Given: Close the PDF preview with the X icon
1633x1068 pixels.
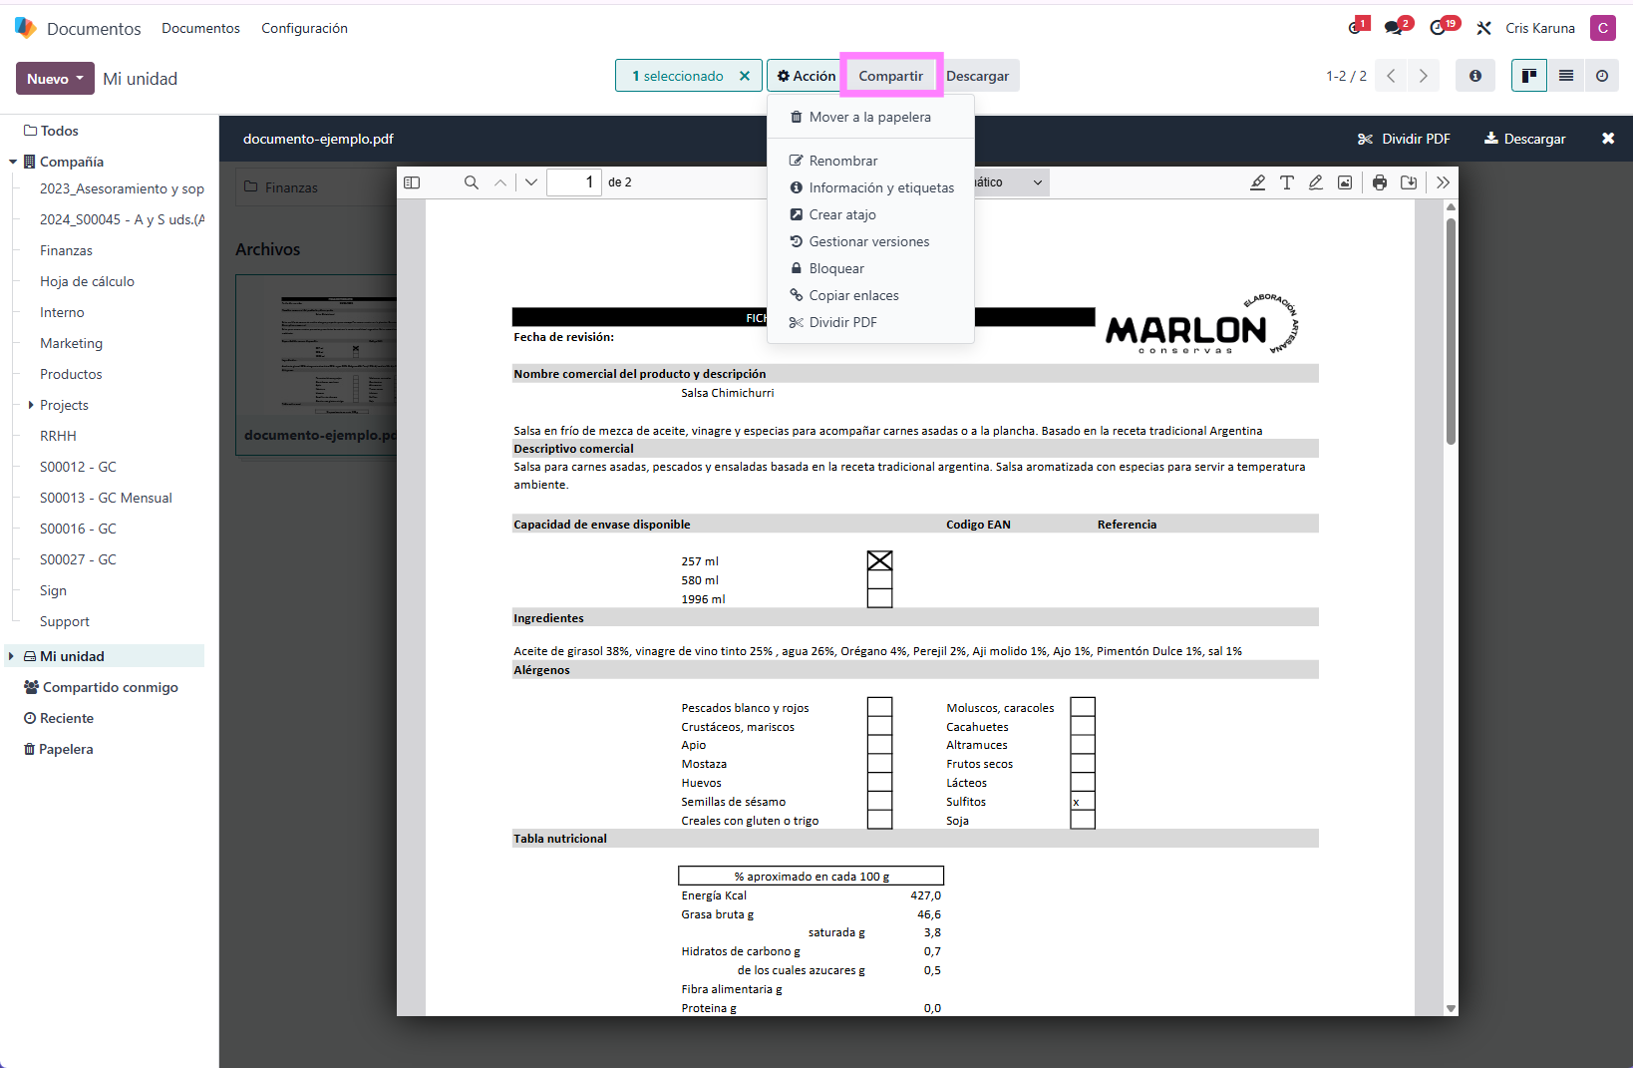Looking at the screenshot, I should (x=1608, y=139).
